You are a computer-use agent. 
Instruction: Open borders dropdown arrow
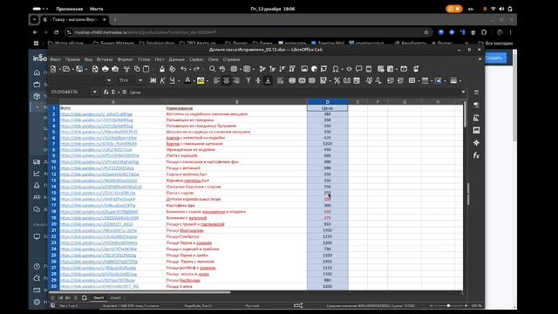(418, 81)
